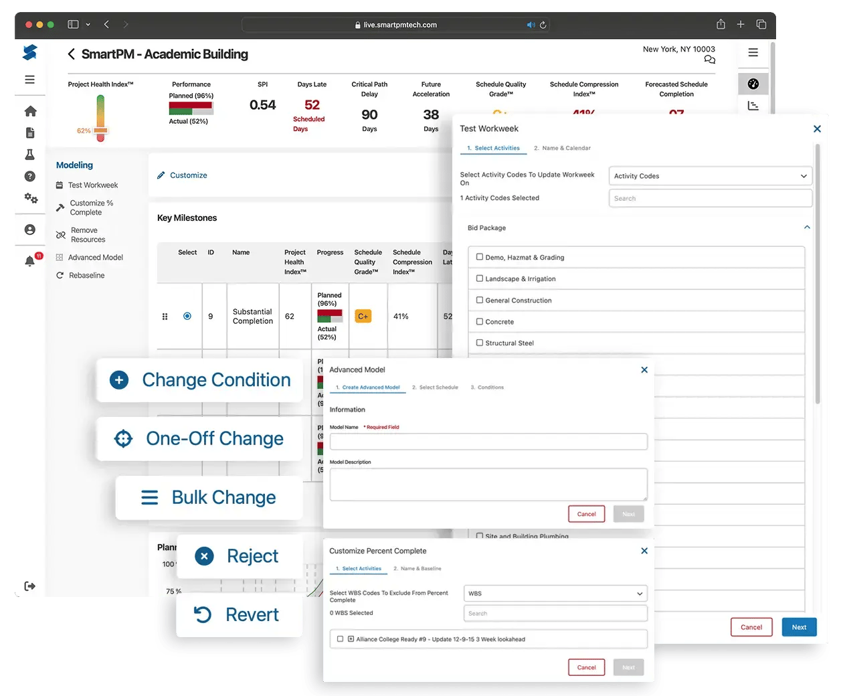Image resolution: width=843 pixels, height=696 pixels.
Task: Go back from SmartPM - Academic Building
Action: 71,54
